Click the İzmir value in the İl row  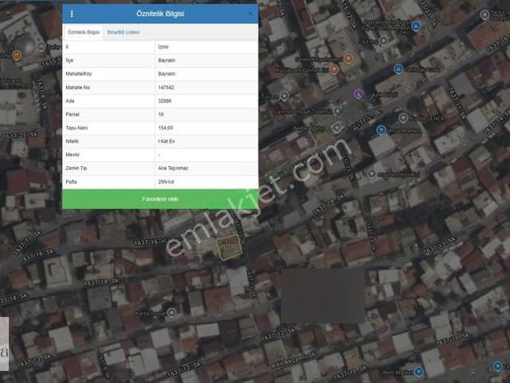pos(163,47)
